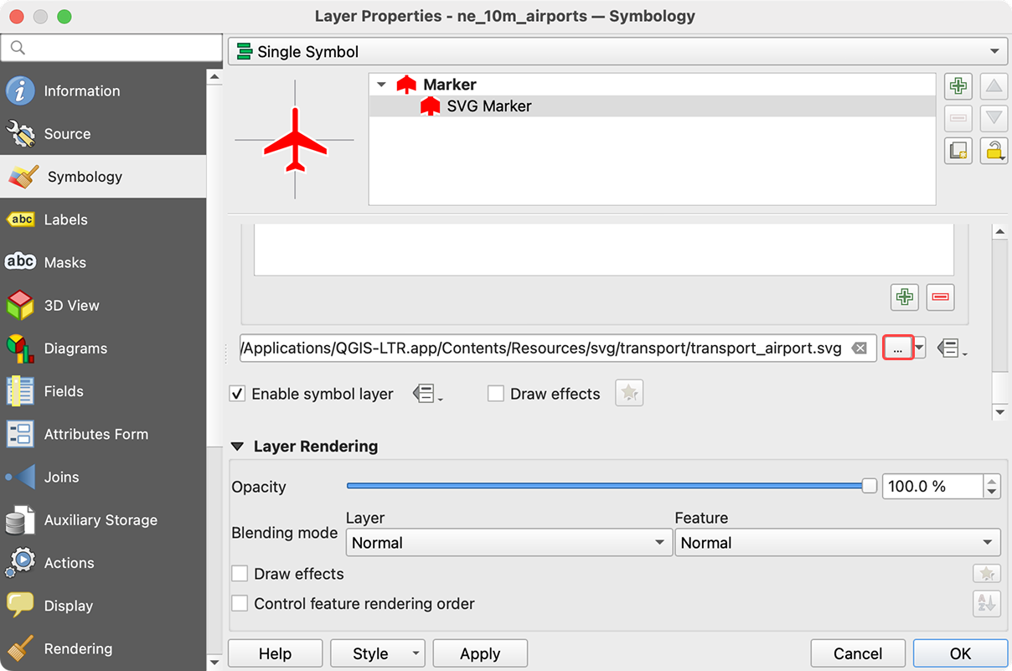This screenshot has height=671, width=1012.
Task: Open the Feature blending mode dropdown
Action: tap(838, 543)
